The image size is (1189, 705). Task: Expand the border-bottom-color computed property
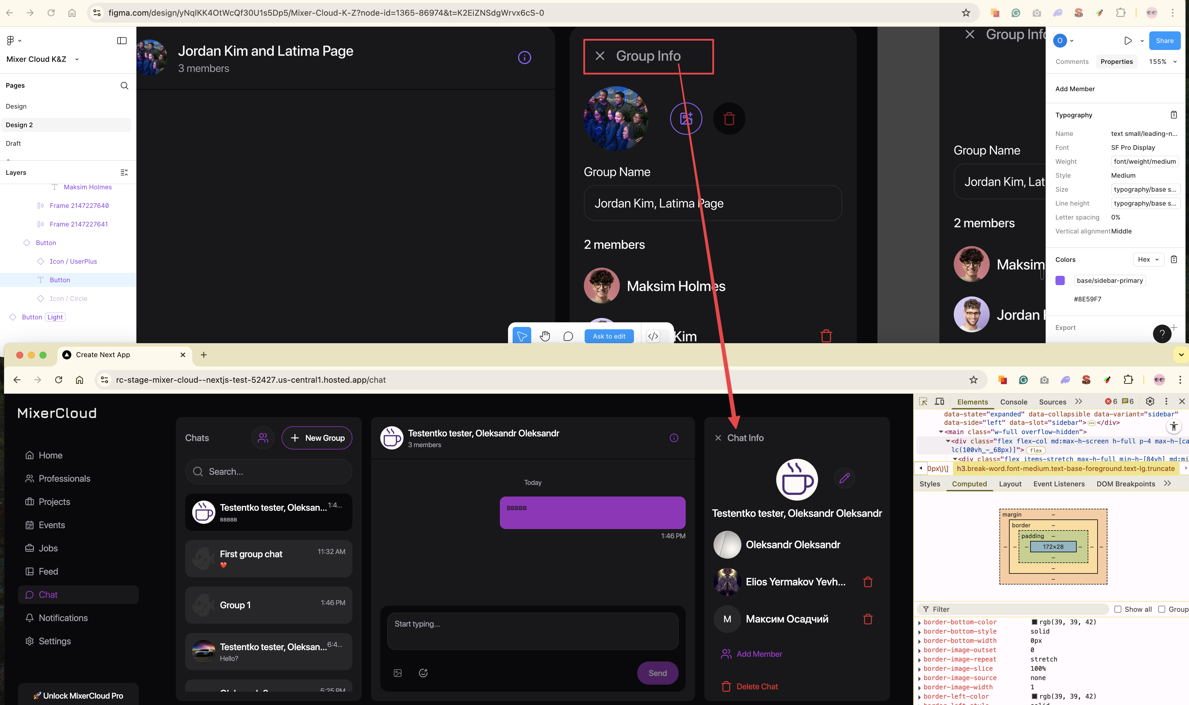[920, 622]
